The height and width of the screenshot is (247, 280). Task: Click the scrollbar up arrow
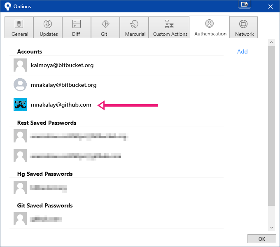272,42
